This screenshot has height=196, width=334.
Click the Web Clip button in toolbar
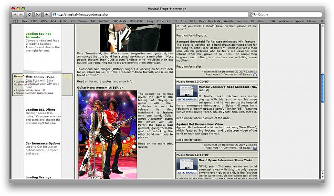click(38, 14)
